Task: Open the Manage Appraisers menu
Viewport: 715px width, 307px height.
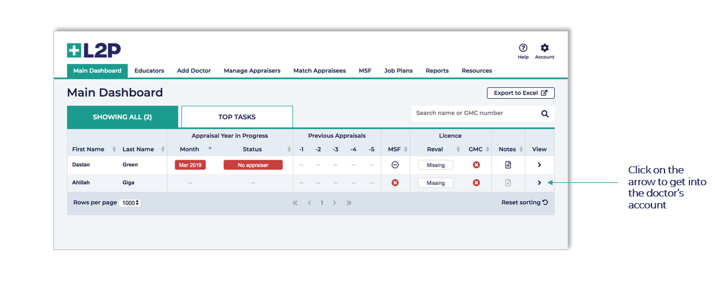Action: [252, 71]
